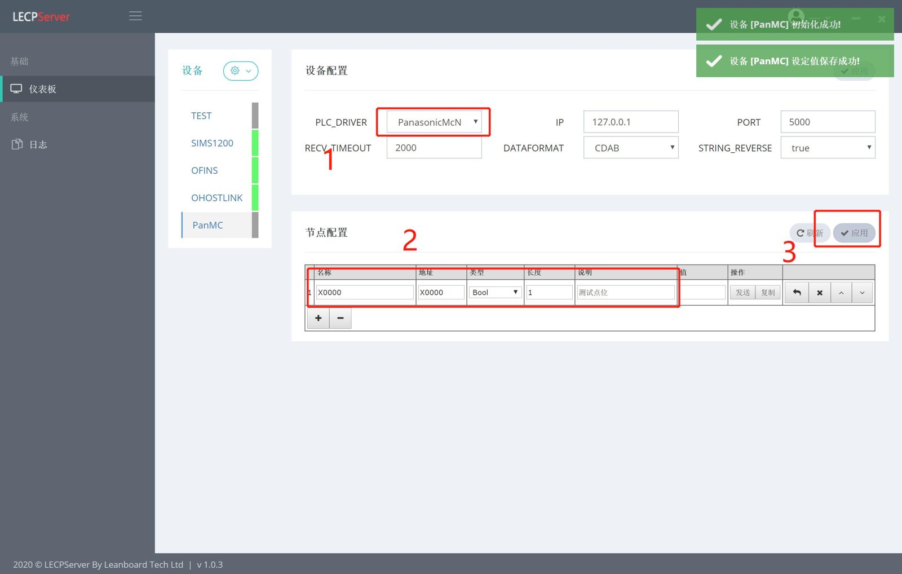902x574 pixels.
Task: Open the STRING_REVERSE true dropdown
Action: click(828, 148)
